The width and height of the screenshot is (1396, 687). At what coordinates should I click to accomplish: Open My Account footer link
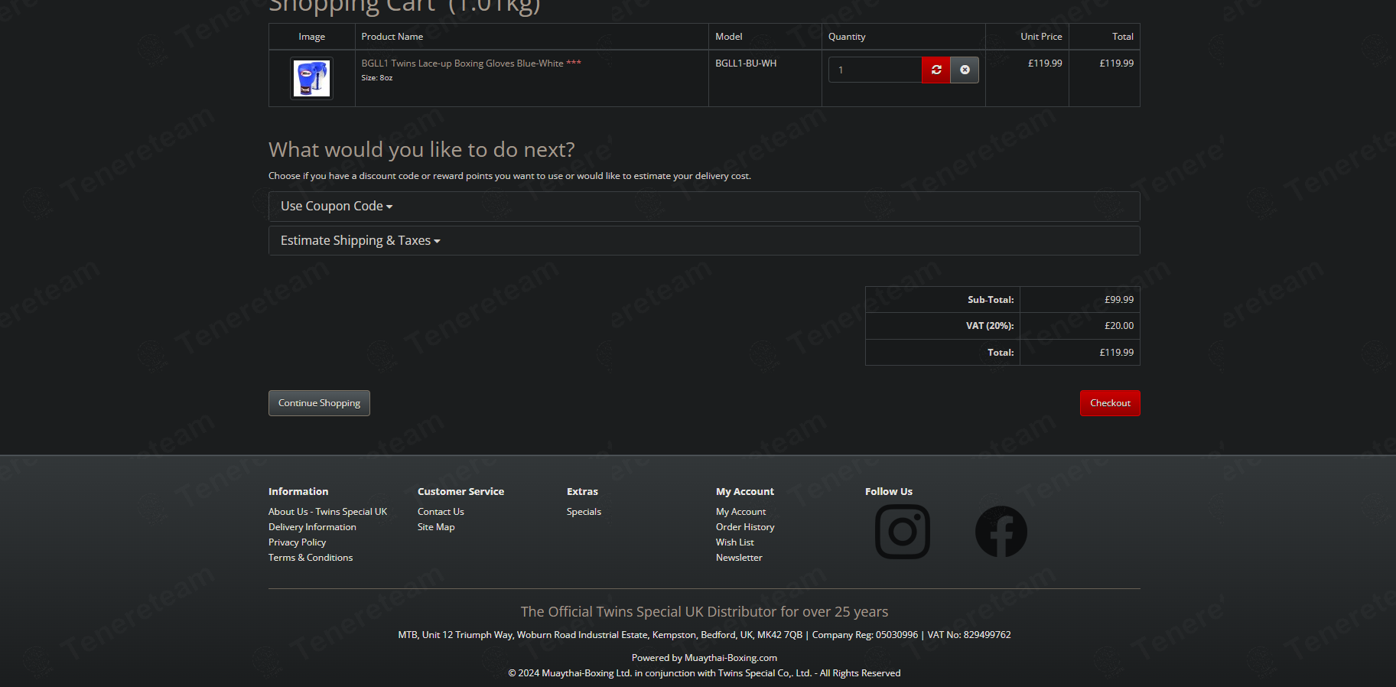point(740,512)
